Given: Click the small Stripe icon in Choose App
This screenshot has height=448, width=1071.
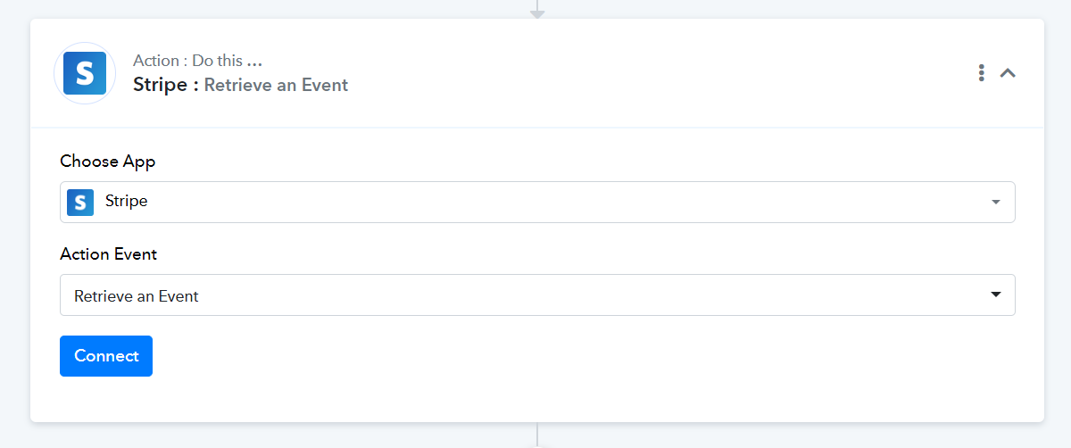Looking at the screenshot, I should coord(80,202).
